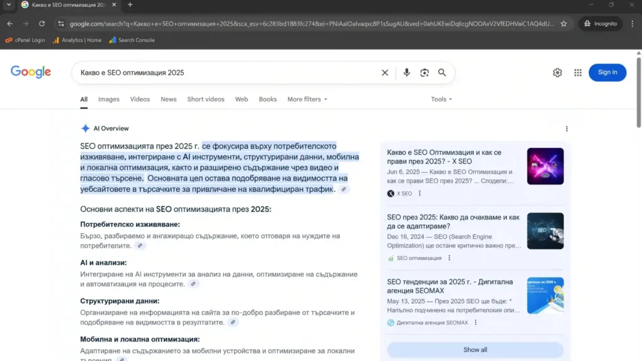Screen dimensions: 642x361
Task: Open Search Console bookmark
Action: 132,40
